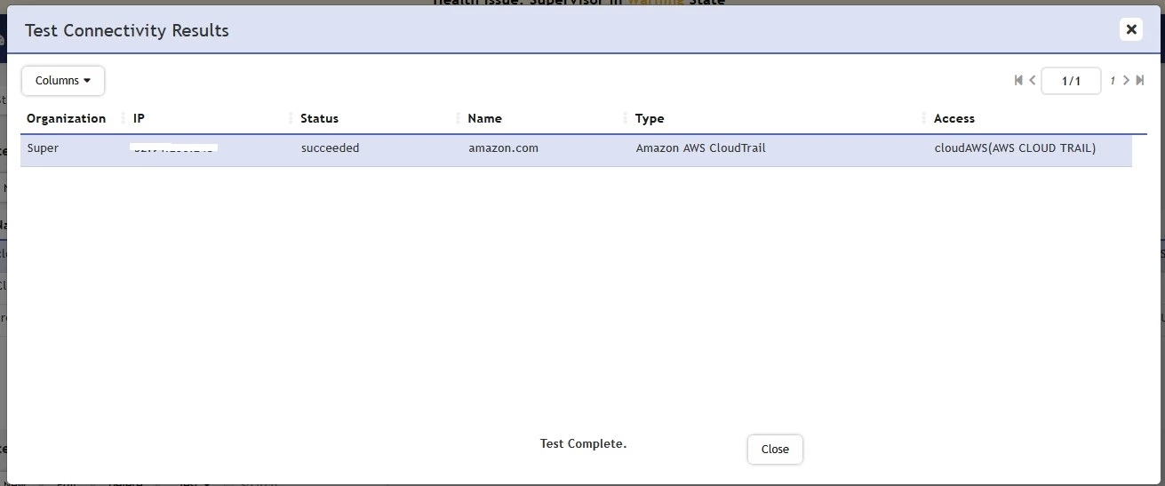
Task: Sort by Type column header
Action: 650,118
